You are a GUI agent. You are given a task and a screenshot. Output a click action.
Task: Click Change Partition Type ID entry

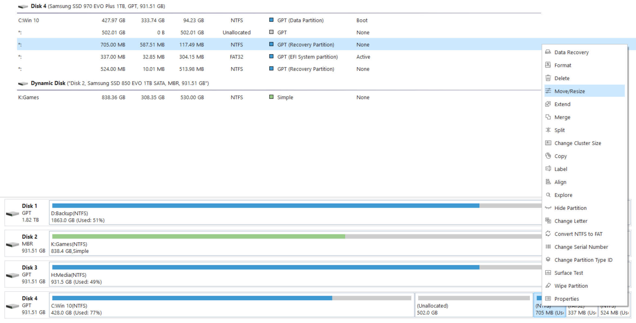(x=583, y=260)
